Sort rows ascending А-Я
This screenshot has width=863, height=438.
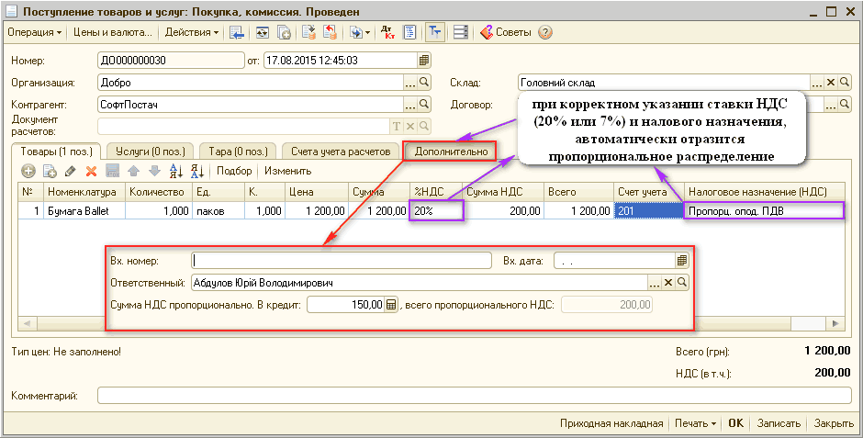[176, 171]
